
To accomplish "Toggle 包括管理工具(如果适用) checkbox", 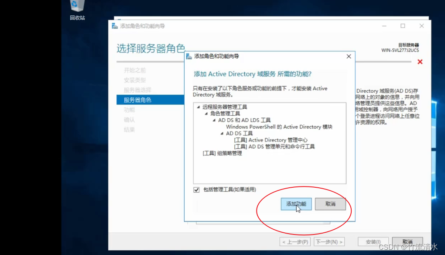I will [x=196, y=190].
